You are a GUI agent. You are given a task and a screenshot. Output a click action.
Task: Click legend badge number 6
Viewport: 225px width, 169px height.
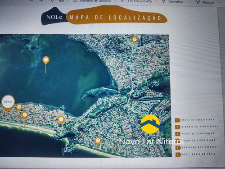[x=178, y=155]
